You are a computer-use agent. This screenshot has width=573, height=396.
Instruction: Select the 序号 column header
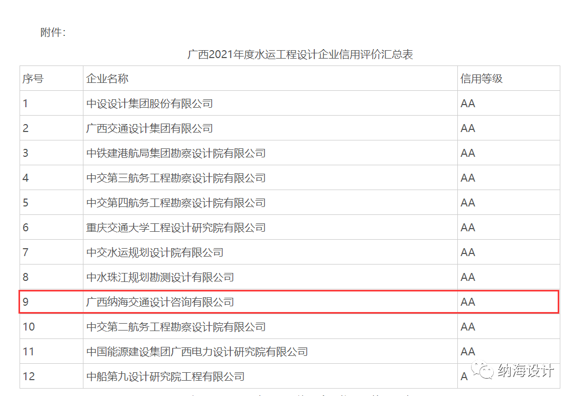[x=33, y=79]
